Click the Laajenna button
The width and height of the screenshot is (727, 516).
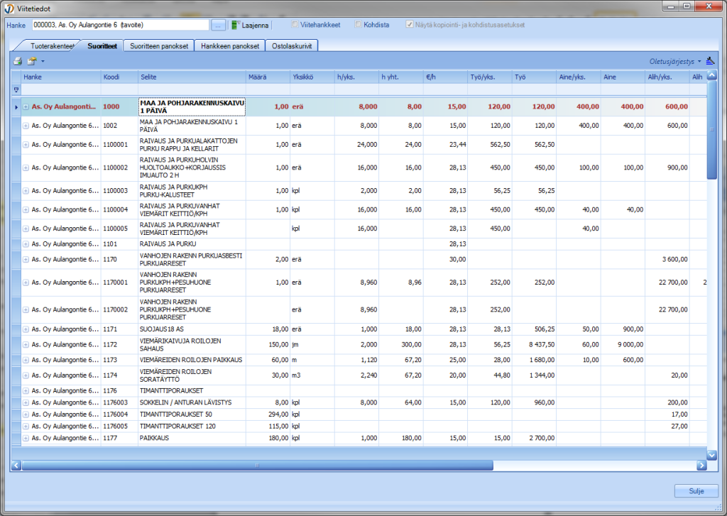tap(251, 25)
